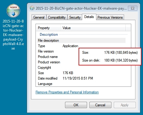Click the Value column header
Viewport: 143px width, 115px height.
(x=93, y=28)
